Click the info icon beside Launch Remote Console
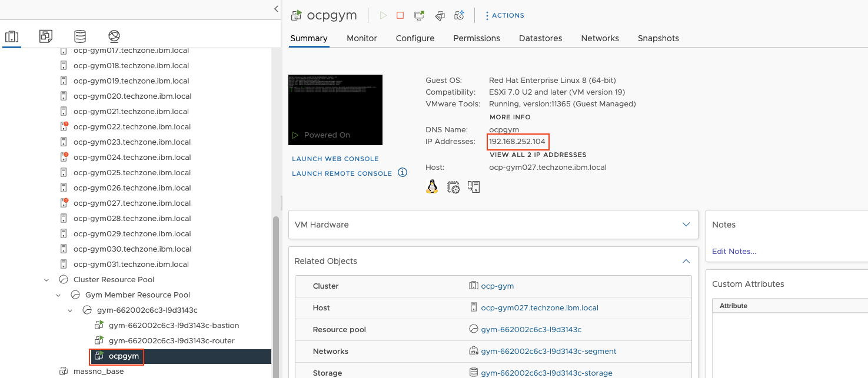The height and width of the screenshot is (378, 868). coord(403,172)
